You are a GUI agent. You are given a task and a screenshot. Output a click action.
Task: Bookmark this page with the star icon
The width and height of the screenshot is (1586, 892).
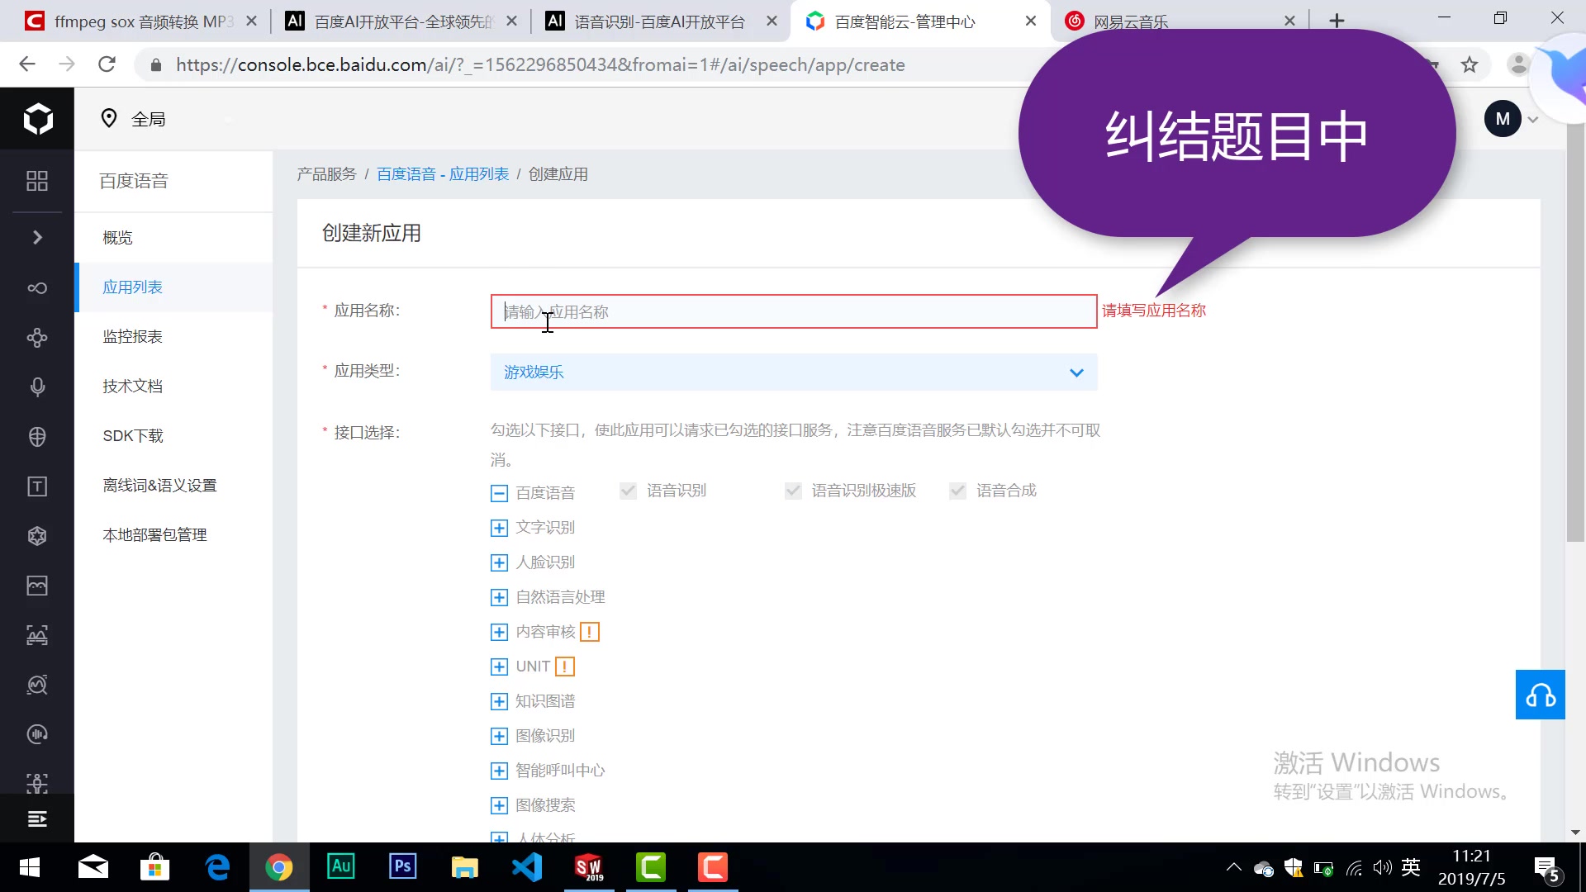(1469, 64)
